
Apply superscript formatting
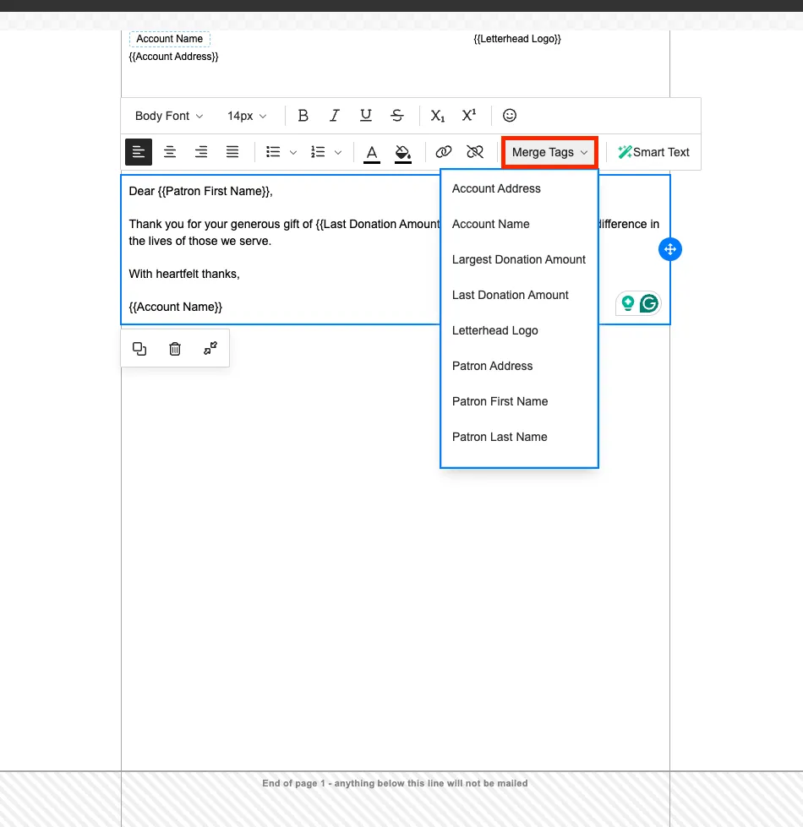pyautogui.click(x=469, y=116)
